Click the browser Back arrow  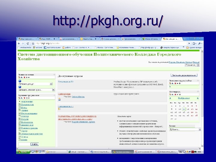click(x=19, y=43)
